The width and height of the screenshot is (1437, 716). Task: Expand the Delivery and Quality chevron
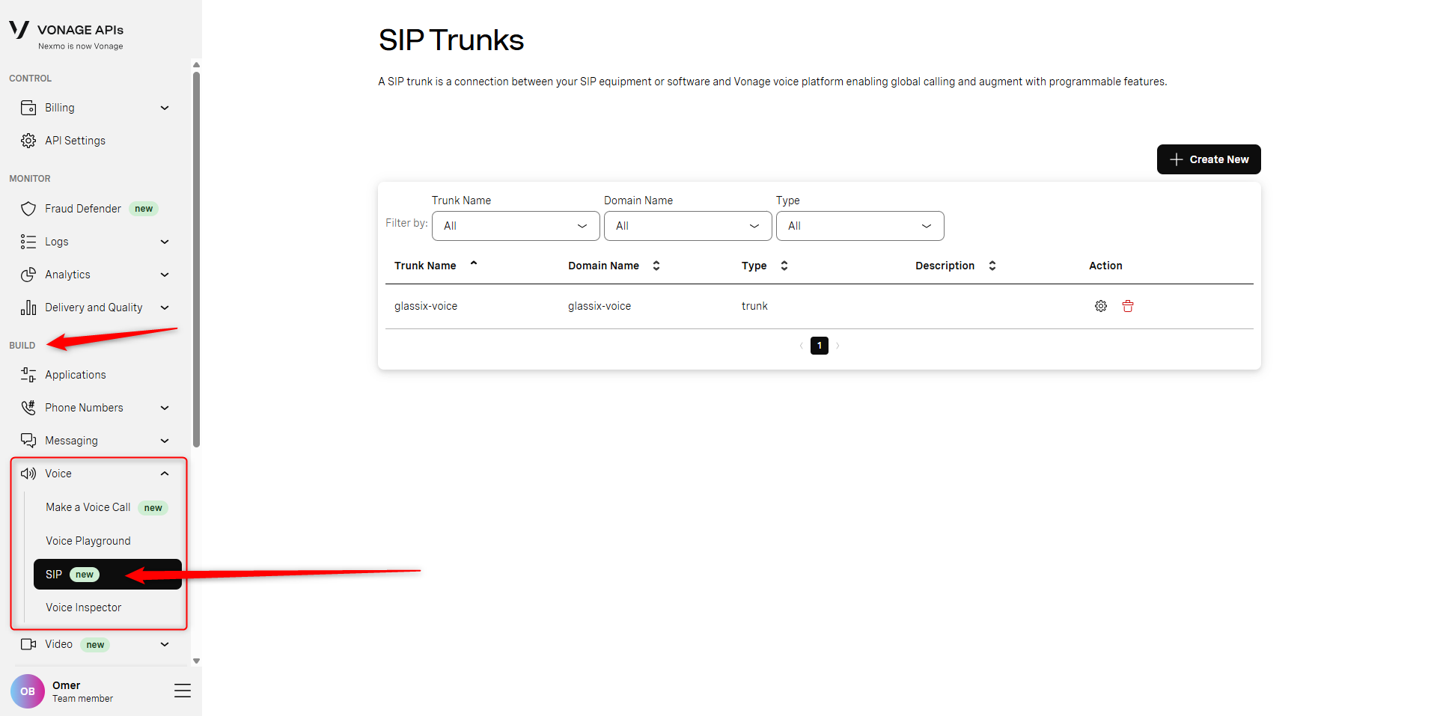click(x=165, y=307)
